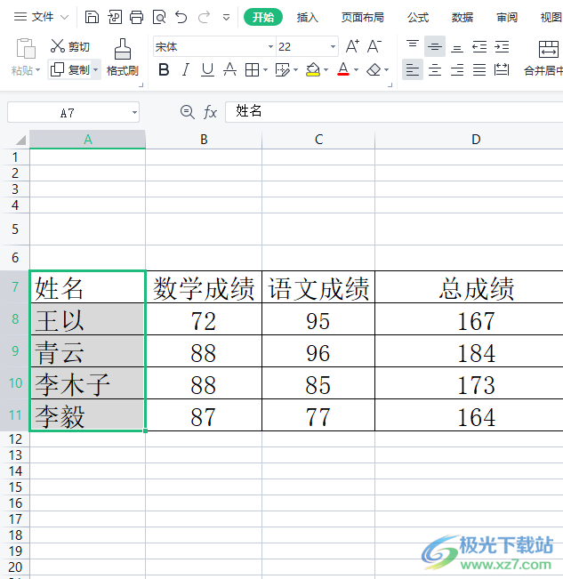
Task: Undo the last action
Action: tap(181, 17)
